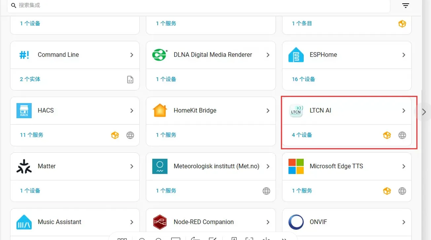Click the YAML file icon on Command Line card

130,79
